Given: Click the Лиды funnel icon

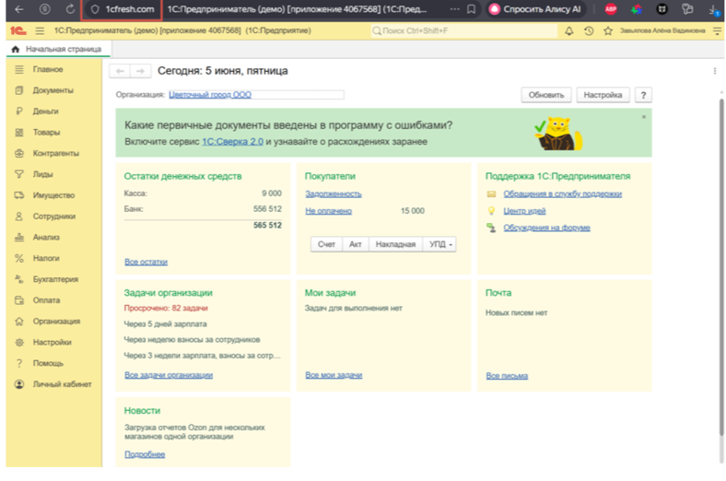Looking at the screenshot, I should tap(19, 174).
